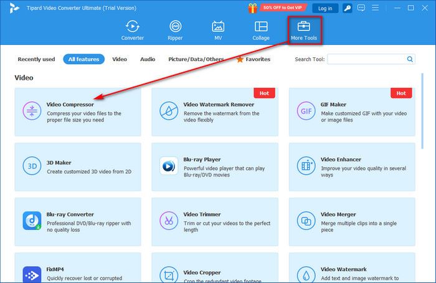Open the feedback chat bubble icon
This screenshot has width=436, height=283.
(x=361, y=7)
